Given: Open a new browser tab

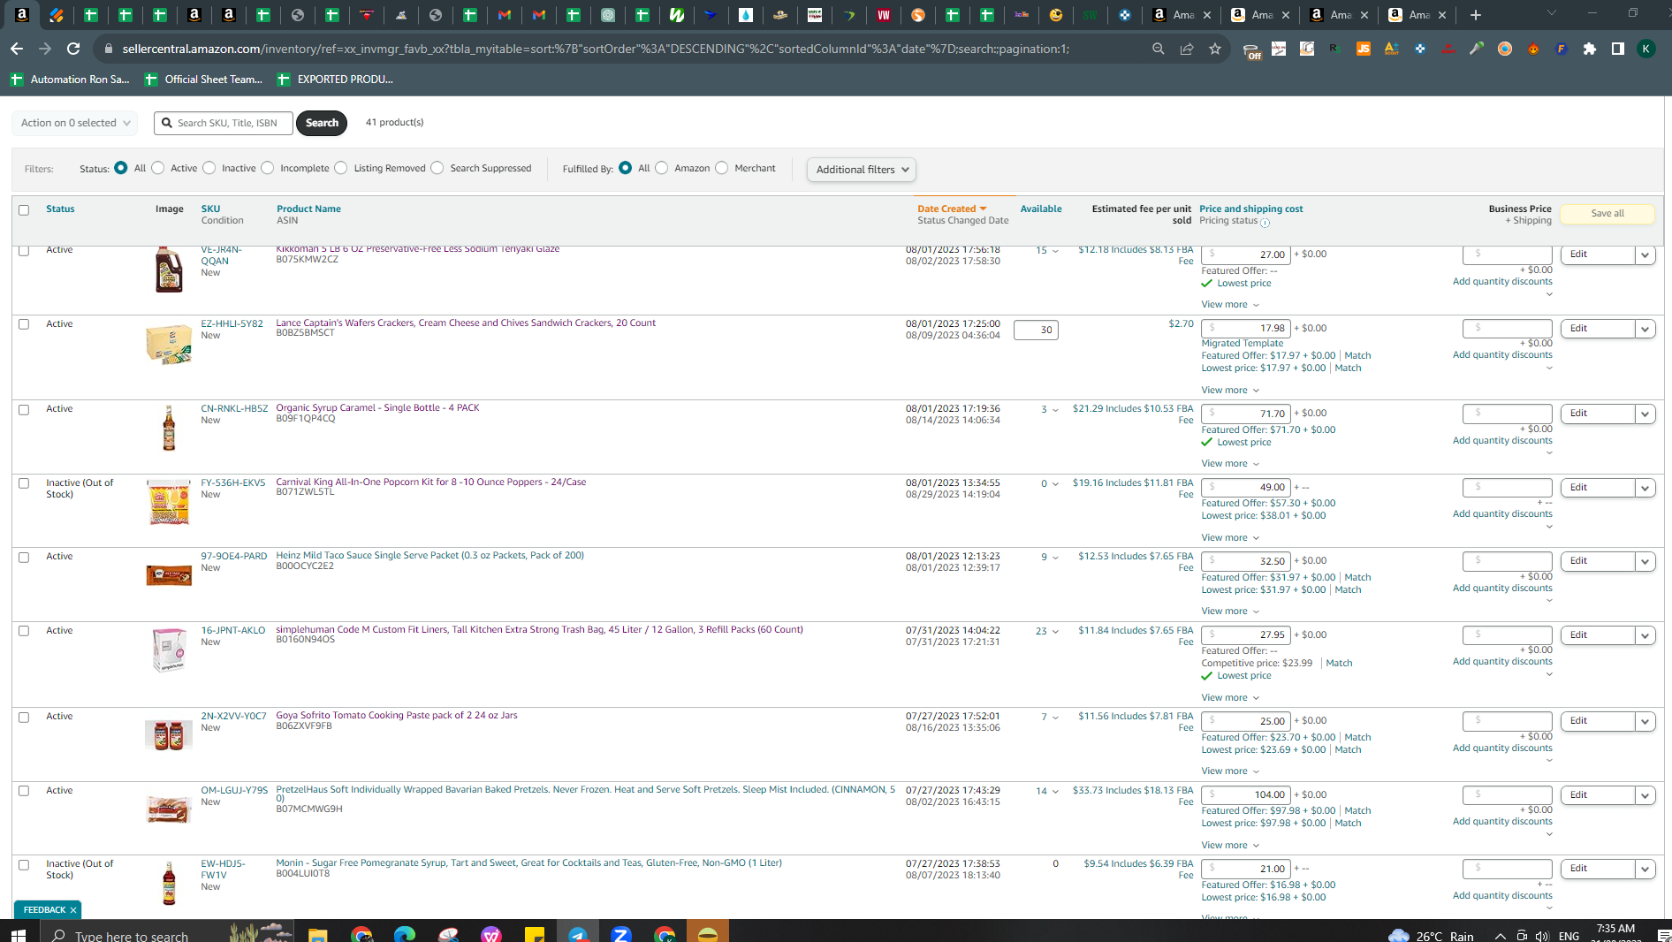Looking at the screenshot, I should 1475,15.
